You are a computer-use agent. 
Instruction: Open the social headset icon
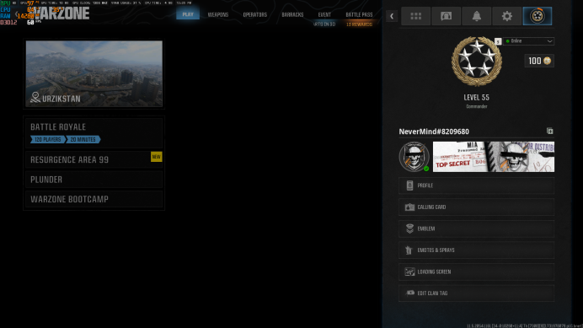446,16
